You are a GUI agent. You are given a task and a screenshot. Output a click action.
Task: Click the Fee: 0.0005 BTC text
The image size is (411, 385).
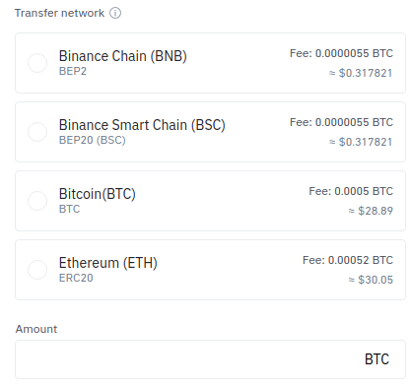pyautogui.click(x=351, y=191)
